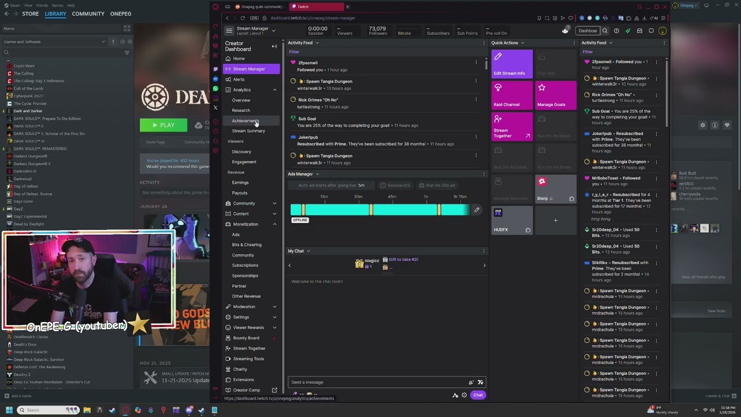Open the Twitch inbox mail icon

point(640,31)
